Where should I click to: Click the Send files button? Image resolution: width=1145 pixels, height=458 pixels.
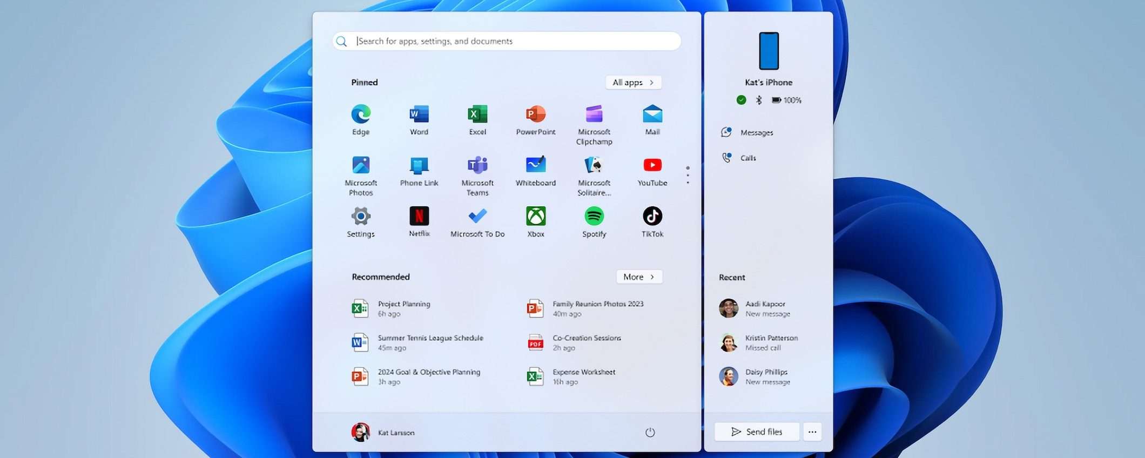coord(757,432)
